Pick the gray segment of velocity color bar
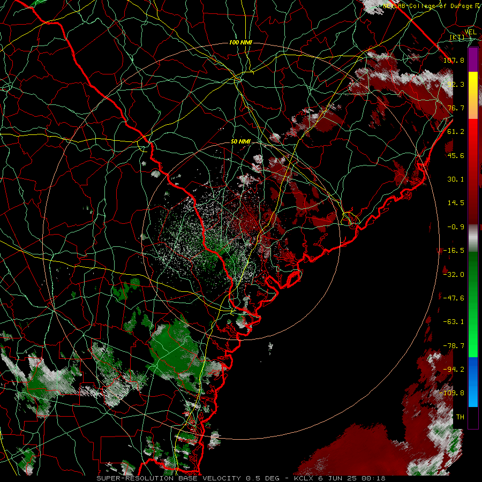The image size is (482, 482). [473, 238]
